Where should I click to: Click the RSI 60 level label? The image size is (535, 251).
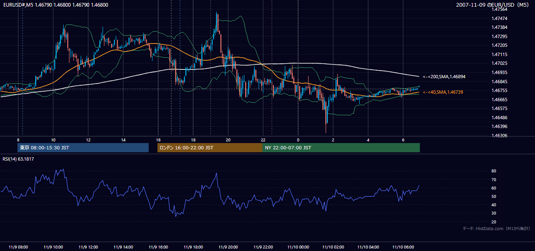point(494,188)
